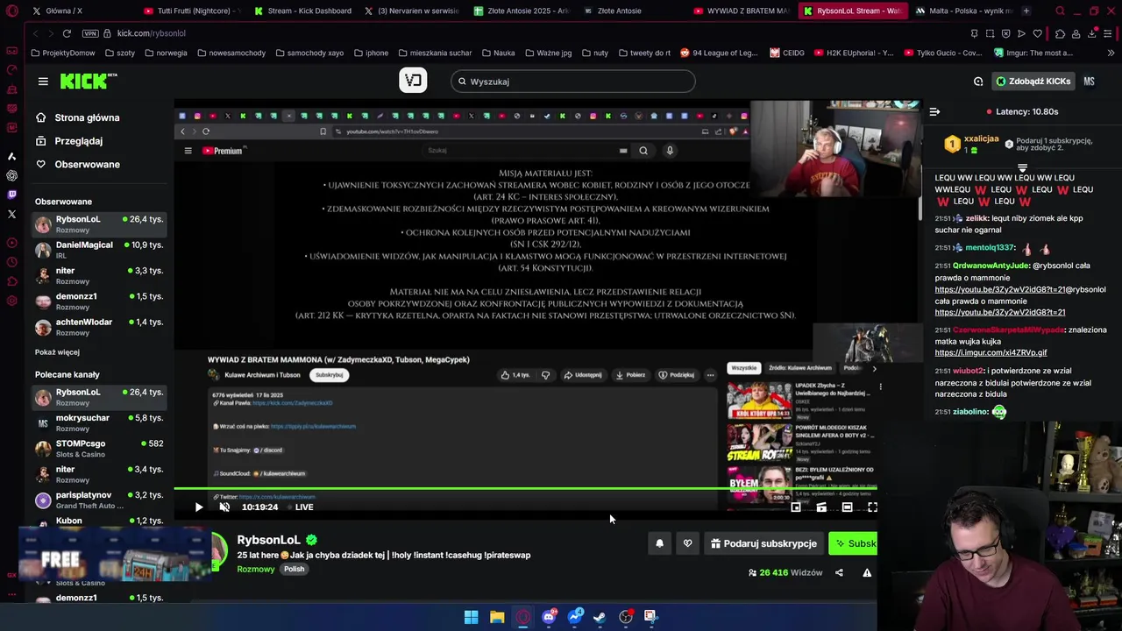Open browser downloads icon

click(1092, 33)
